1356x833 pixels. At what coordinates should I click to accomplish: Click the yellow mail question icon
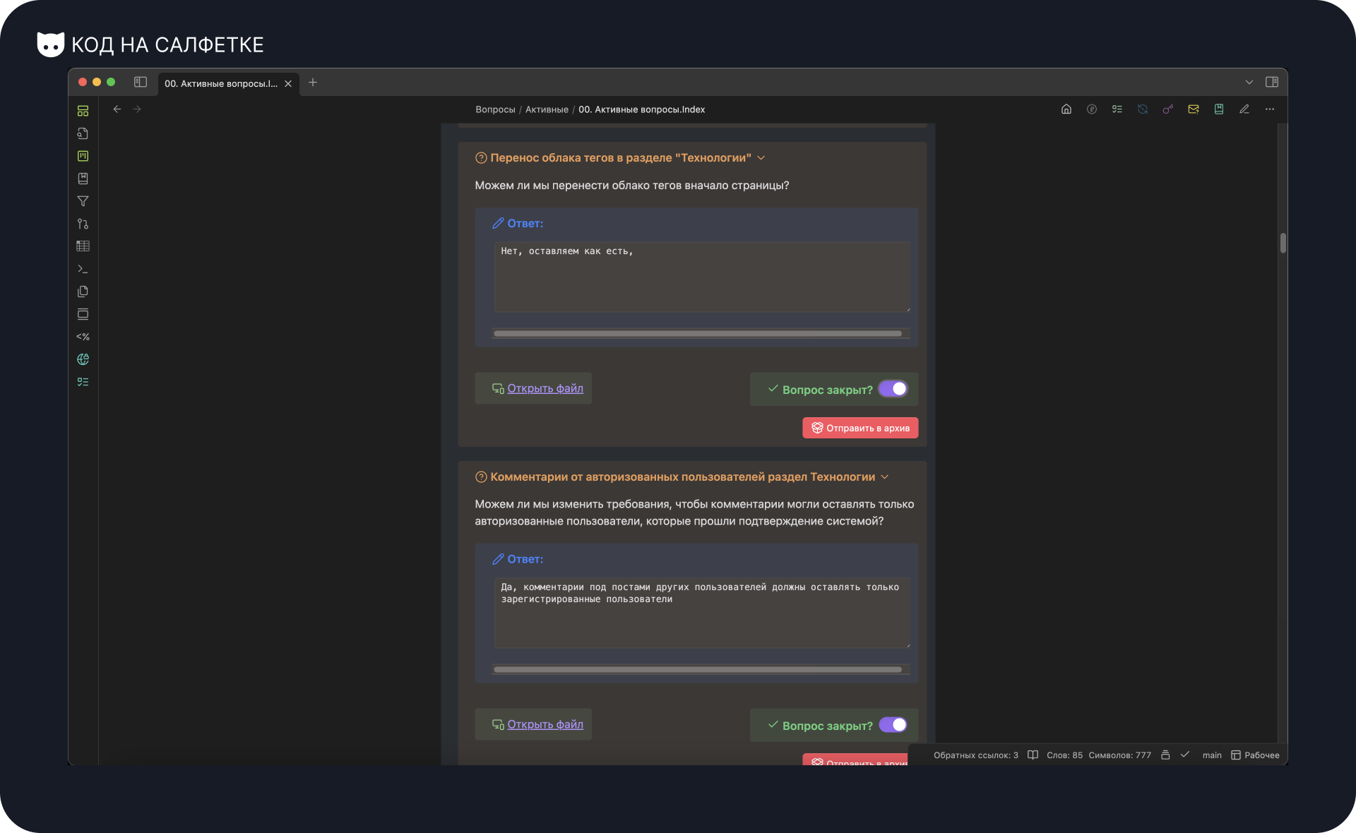point(1194,109)
